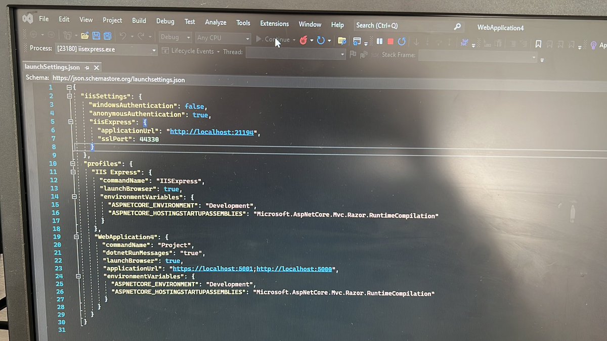Screen dimensions: 607x341
Task: Pin the launchSettings.json tab
Action: [x=87, y=67]
